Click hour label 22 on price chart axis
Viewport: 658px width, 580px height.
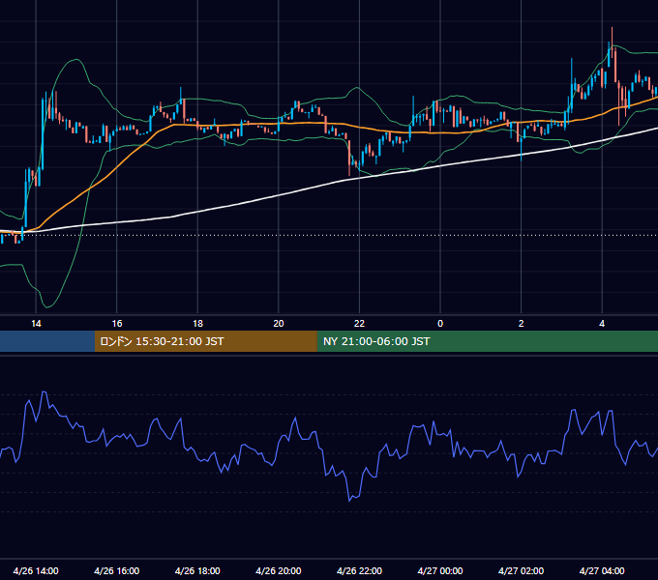point(359,324)
